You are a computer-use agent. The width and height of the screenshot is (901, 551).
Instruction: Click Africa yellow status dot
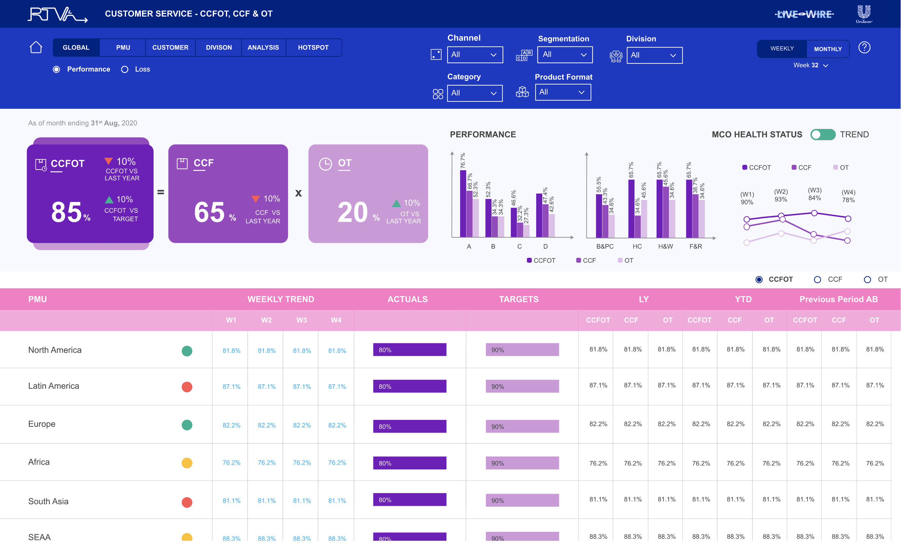coord(187,463)
